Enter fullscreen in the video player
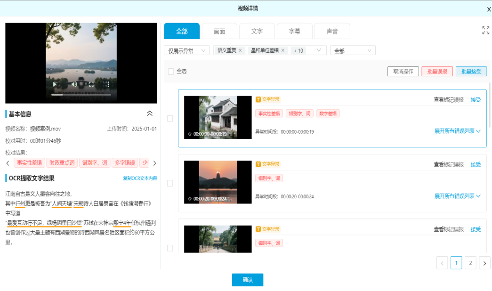492x291 pixels. click(x=91, y=85)
